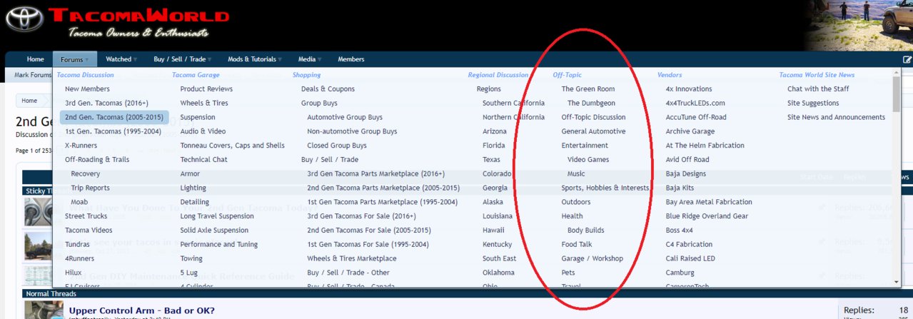This screenshot has width=913, height=319.
Task: Open General Automotive forum
Action: pyautogui.click(x=593, y=131)
